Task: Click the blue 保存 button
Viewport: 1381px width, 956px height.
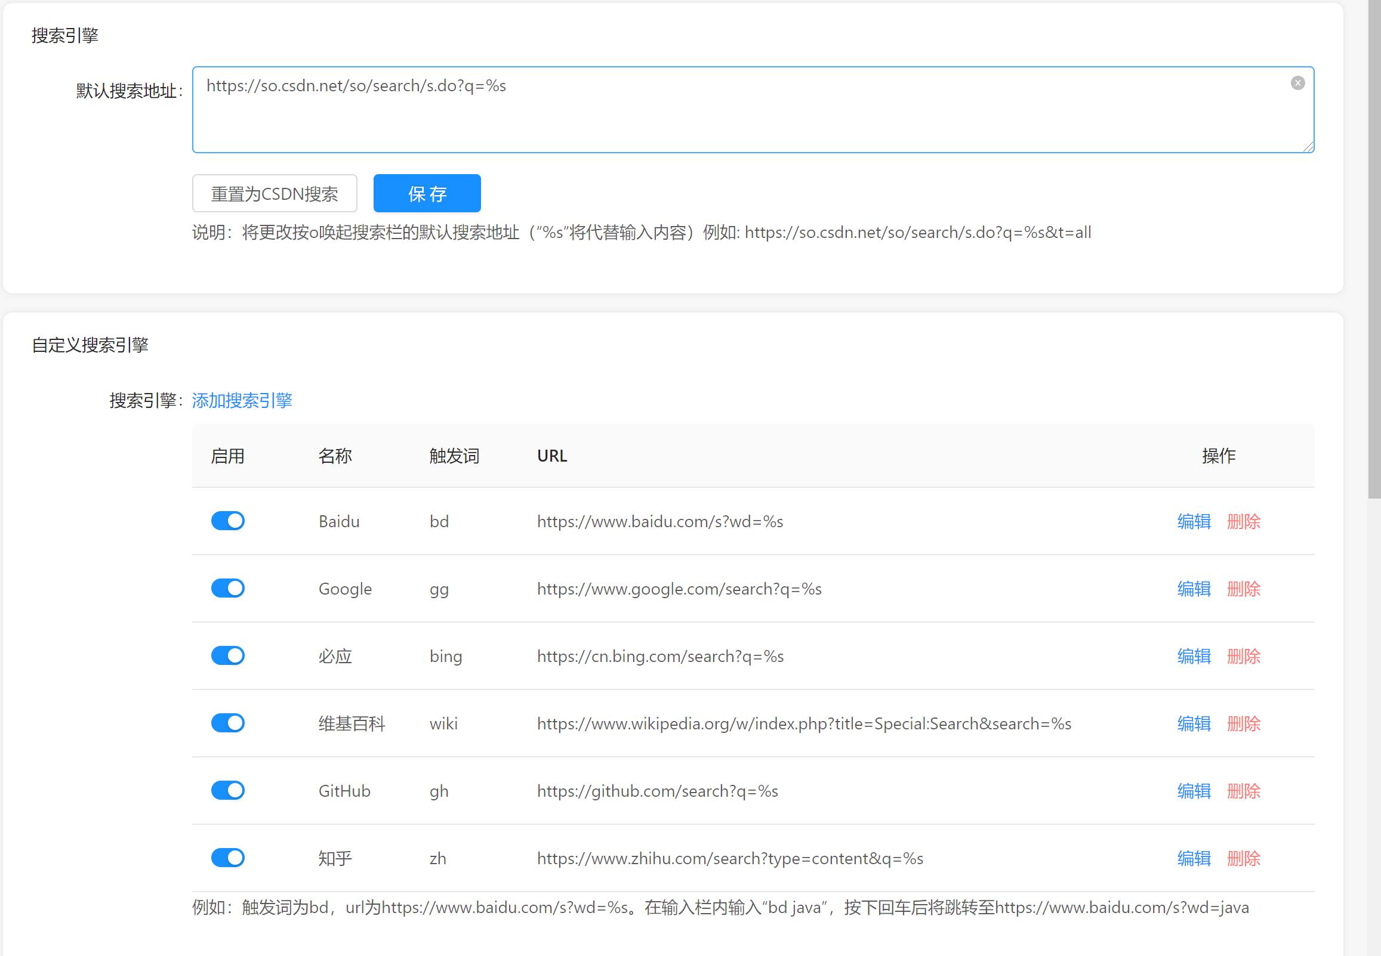Action: coord(427,193)
